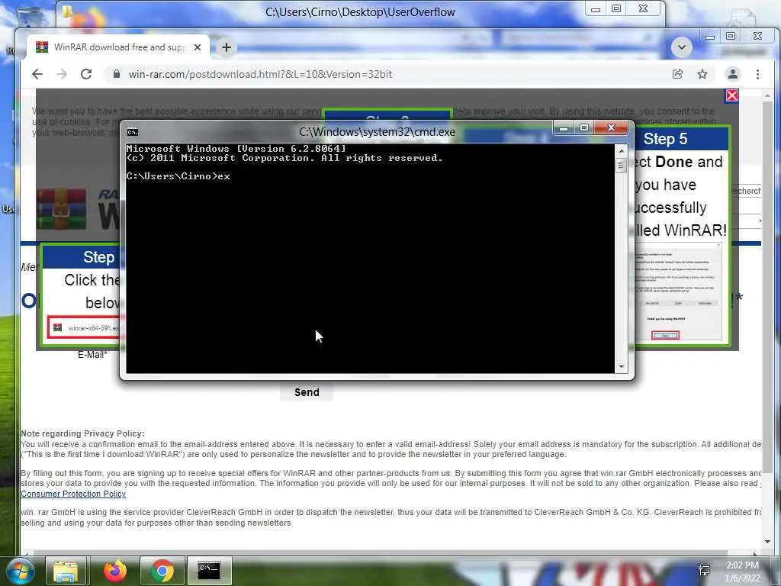Image resolution: width=781 pixels, height=586 pixels.
Task: Open cmd.exe window system menu icon
Action: [x=133, y=132]
